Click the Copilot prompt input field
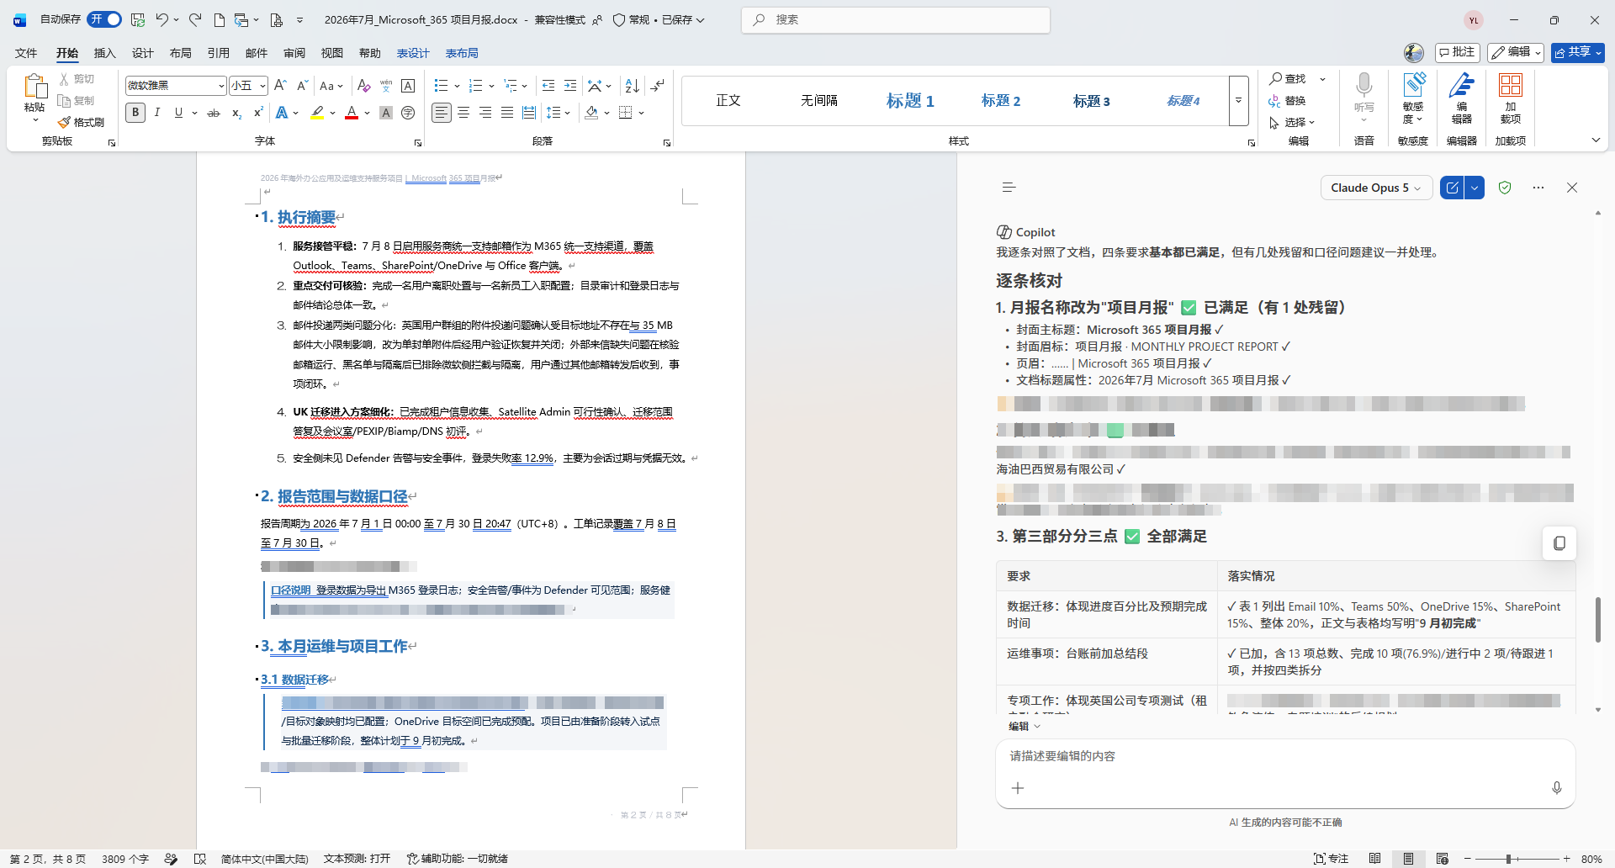 point(1284,756)
